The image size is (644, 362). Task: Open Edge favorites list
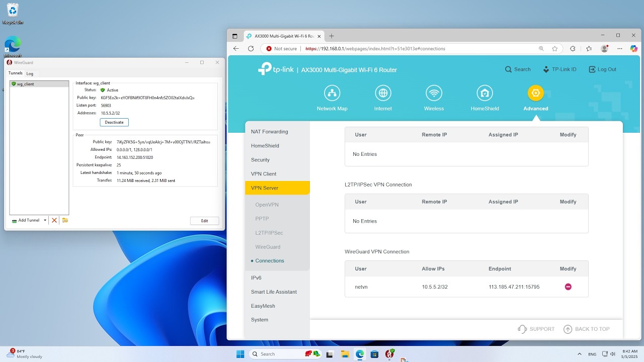point(589,49)
